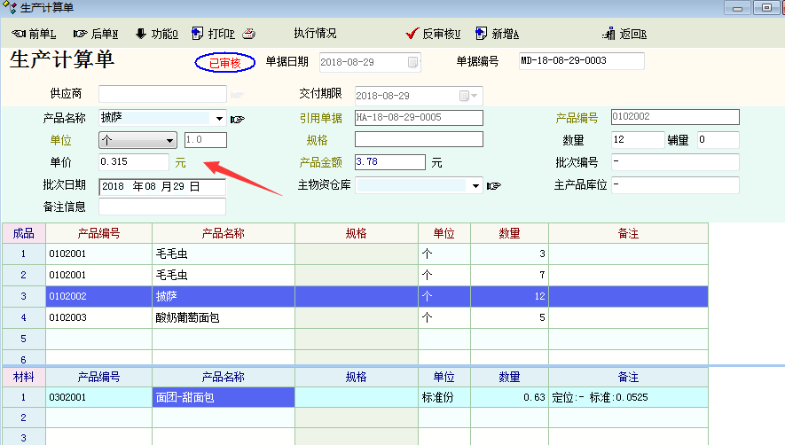Image resolution: width=785 pixels, height=445 pixels.
Task: Click 反审核 to un-approve the order
Action: coord(433,34)
